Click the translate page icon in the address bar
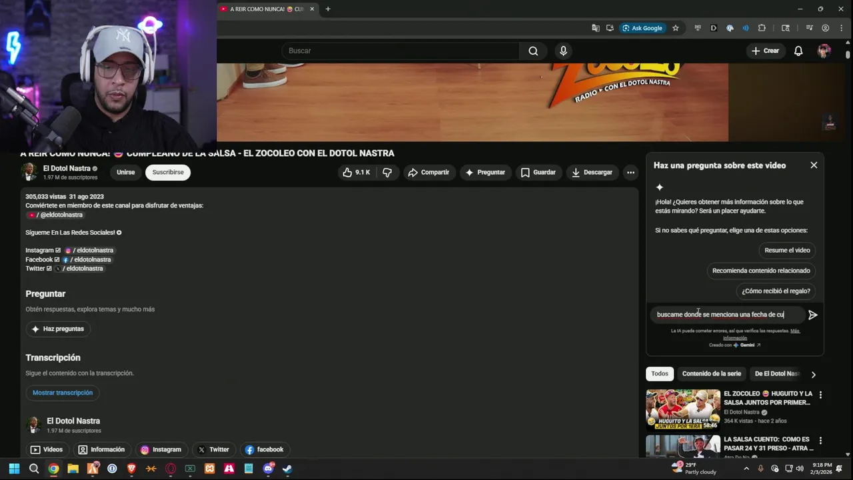The image size is (853, 480). coord(595,28)
